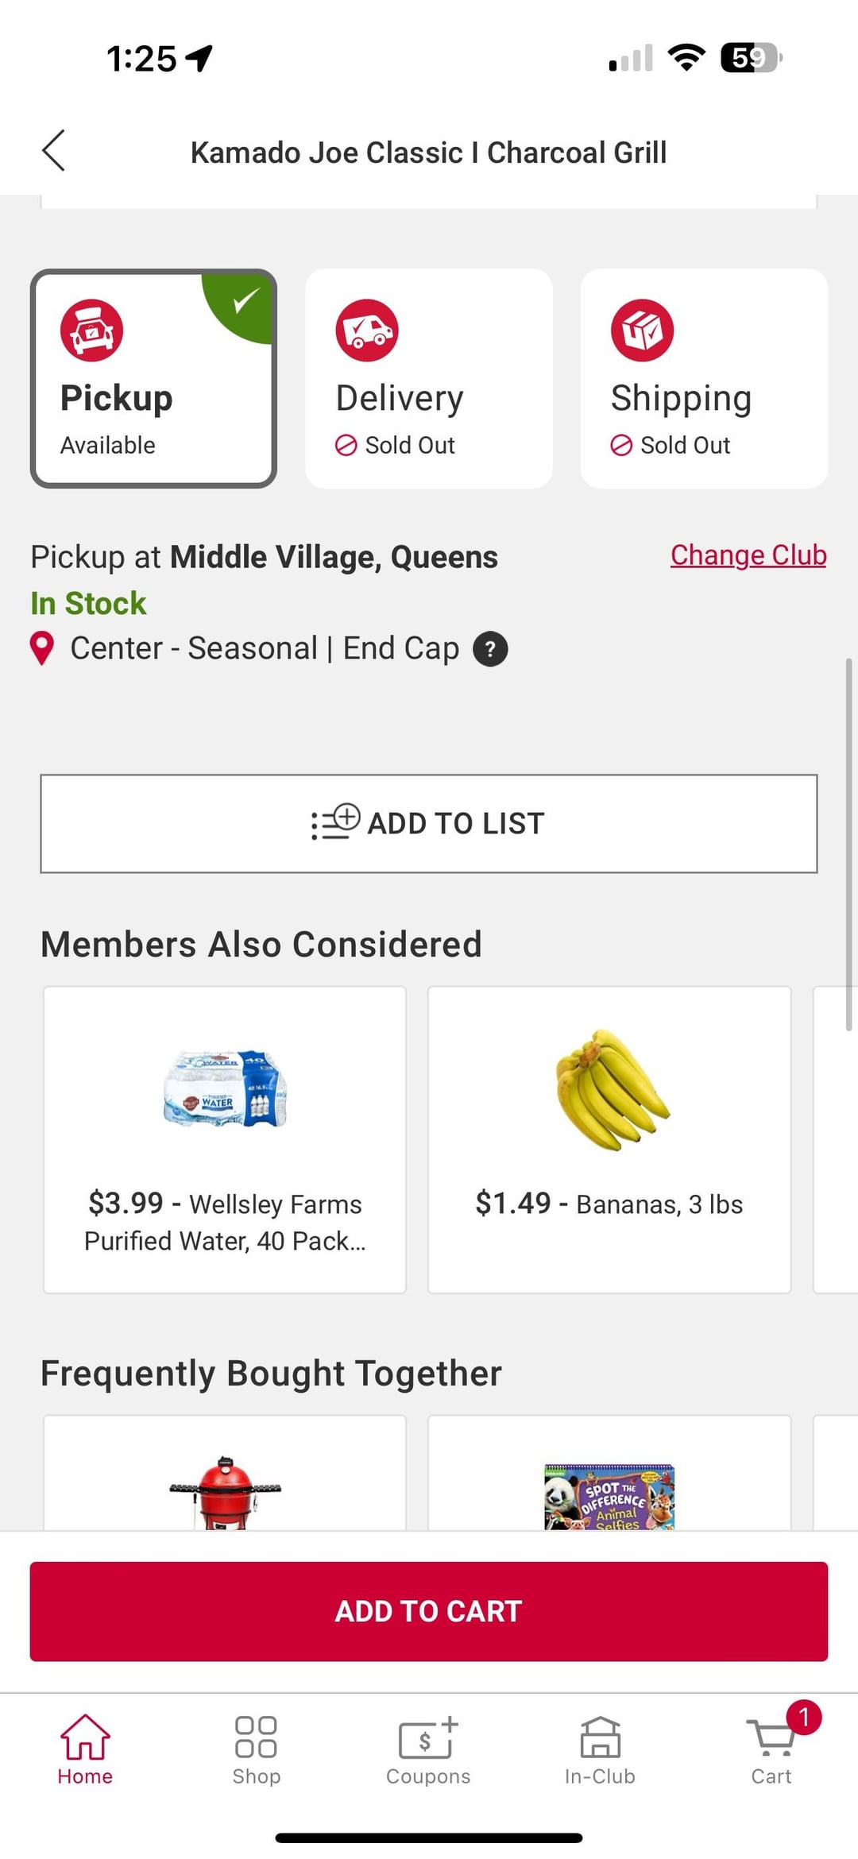Go to the Home tab
Viewport: 858px width, 1859px height.
pos(85,1749)
